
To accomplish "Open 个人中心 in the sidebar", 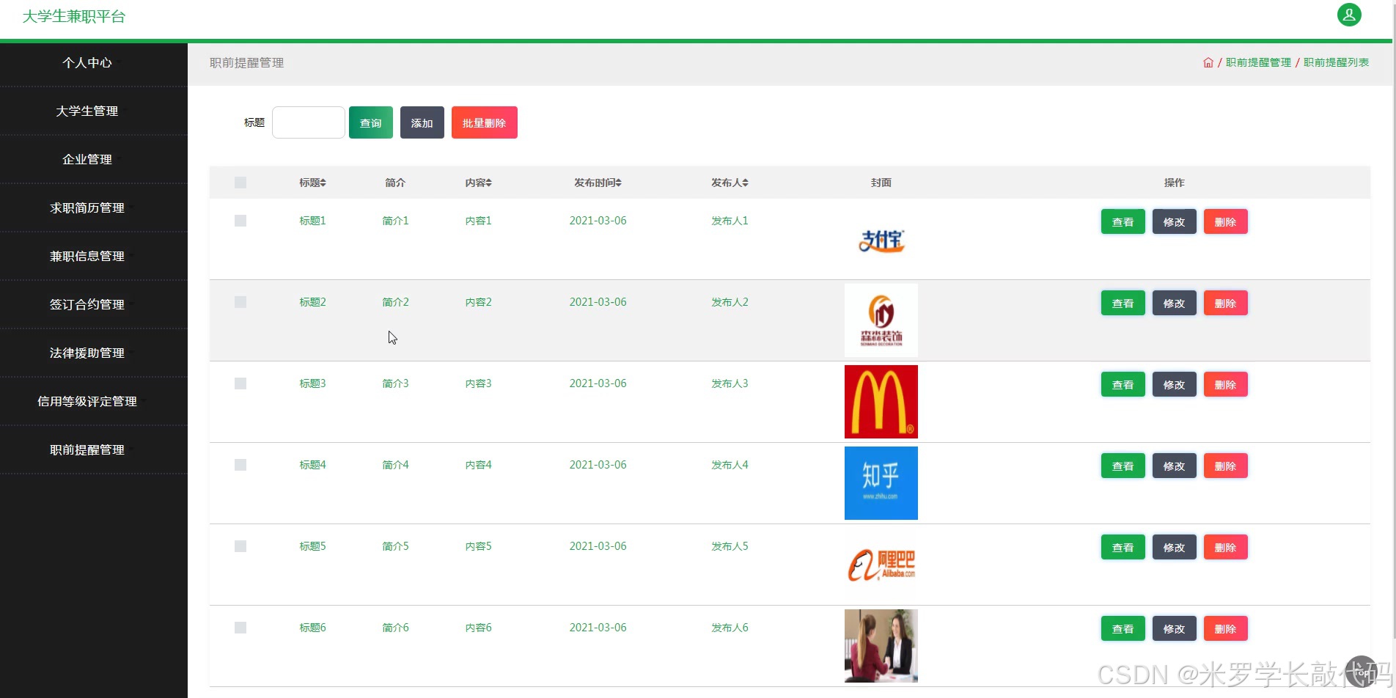I will click(94, 63).
